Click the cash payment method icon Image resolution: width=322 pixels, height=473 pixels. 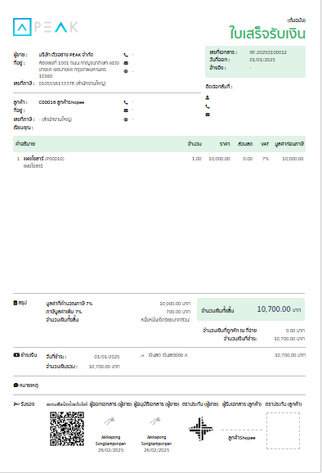coord(142,356)
